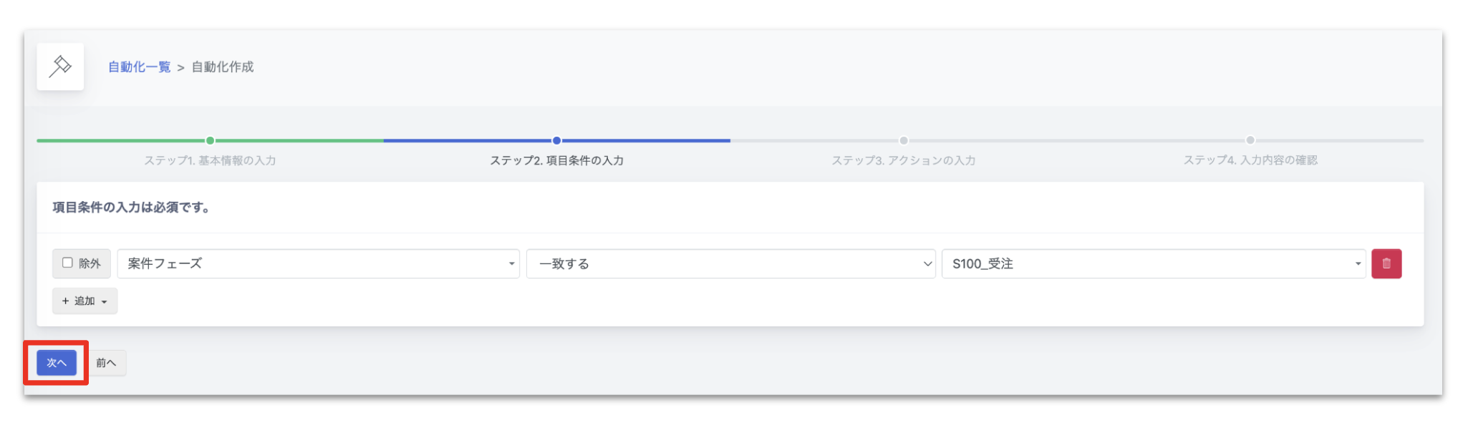Click the gavel automation icon
Image resolution: width=1468 pixels, height=428 pixels.
[x=60, y=67]
